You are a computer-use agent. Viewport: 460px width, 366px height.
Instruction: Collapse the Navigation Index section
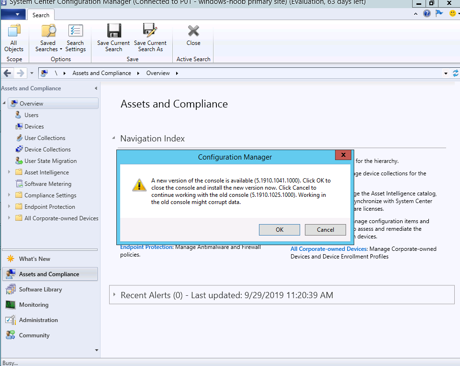pos(113,138)
